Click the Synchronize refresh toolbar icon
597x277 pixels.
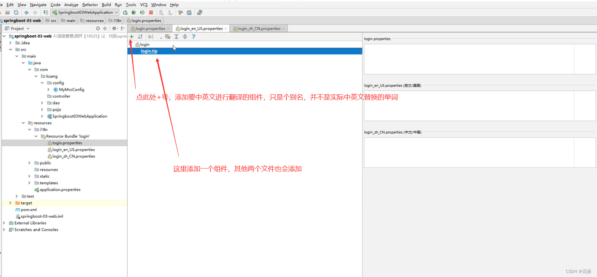click(x=16, y=12)
